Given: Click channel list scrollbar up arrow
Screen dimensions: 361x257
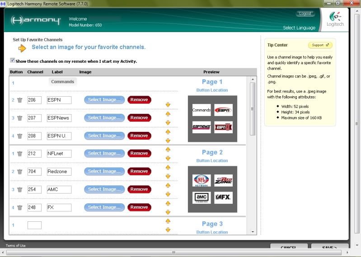Looking at the screenshot, I should pyautogui.click(x=253, y=79).
